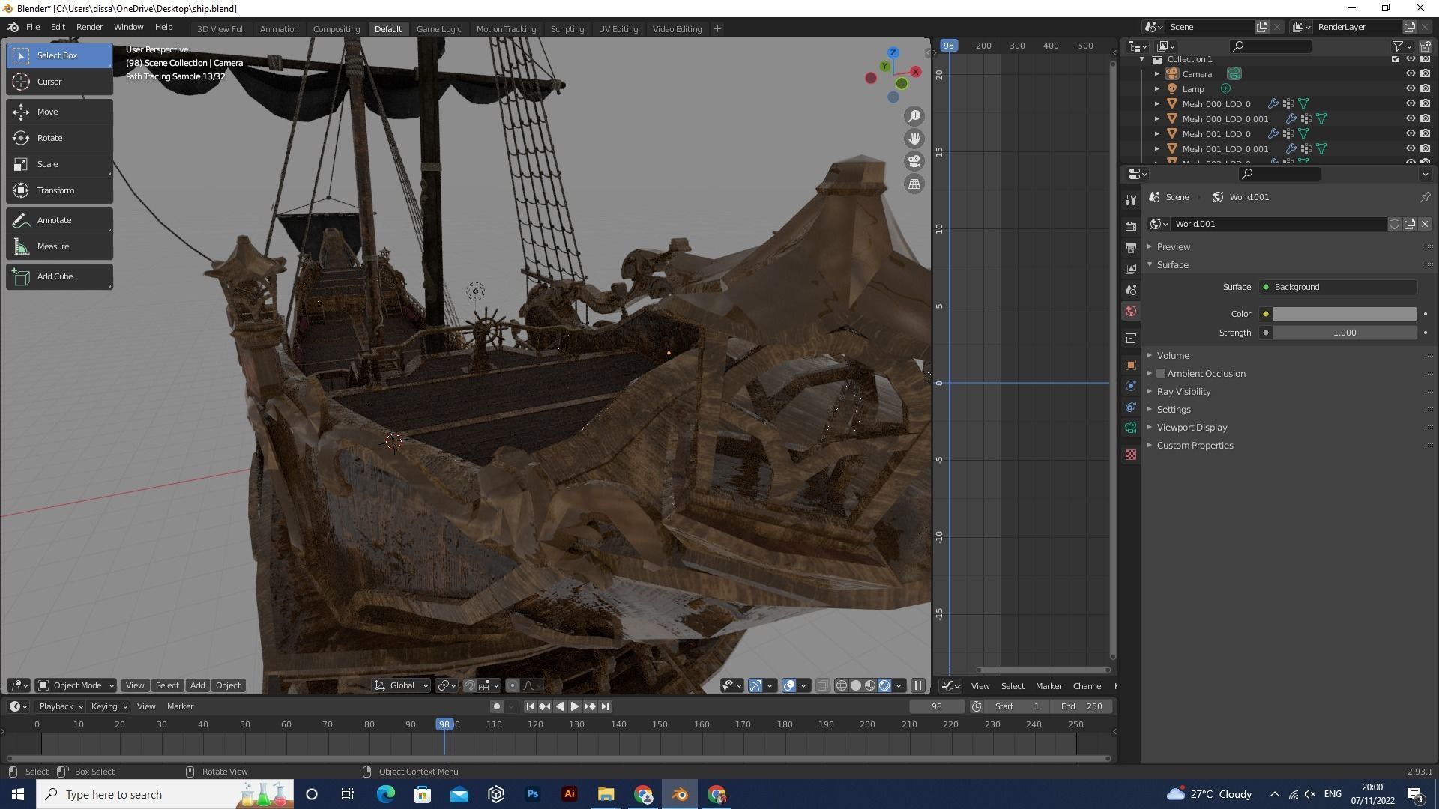Expand the Camera tree item
Image resolution: width=1439 pixels, height=809 pixels.
[x=1157, y=73]
